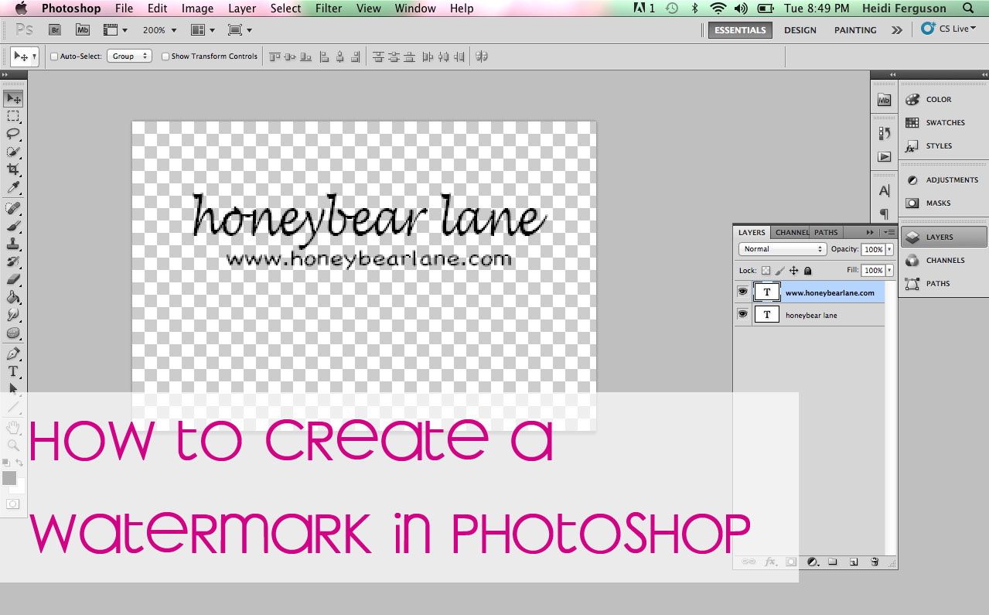
Task: Open the CS Live dropdown
Action: [952, 29]
